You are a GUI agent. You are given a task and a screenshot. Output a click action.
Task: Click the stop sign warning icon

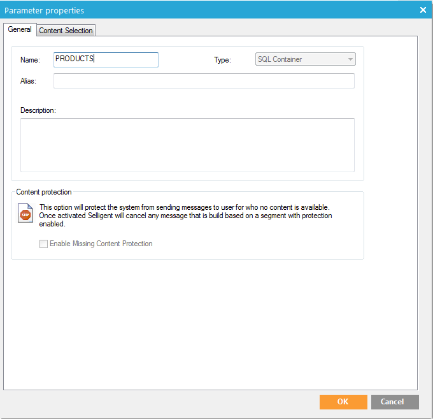pyautogui.click(x=25, y=215)
